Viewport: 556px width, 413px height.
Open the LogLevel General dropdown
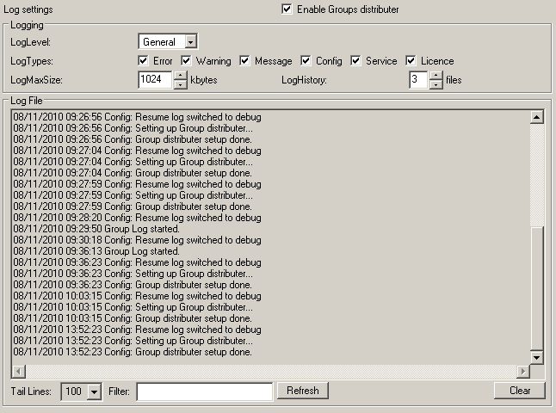coord(191,41)
